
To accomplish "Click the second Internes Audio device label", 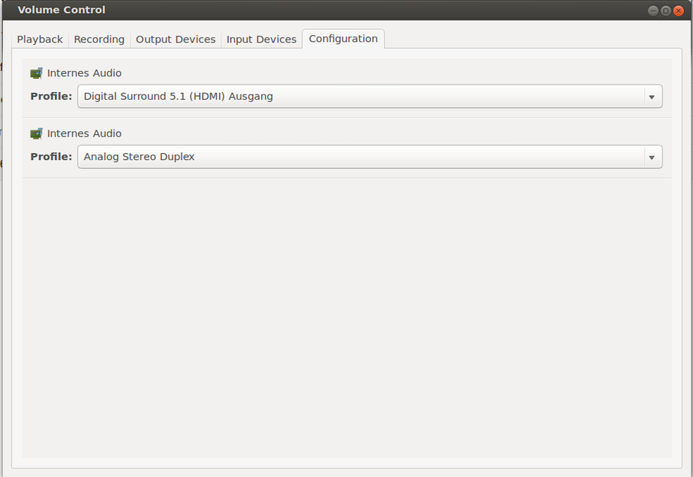I will point(84,133).
